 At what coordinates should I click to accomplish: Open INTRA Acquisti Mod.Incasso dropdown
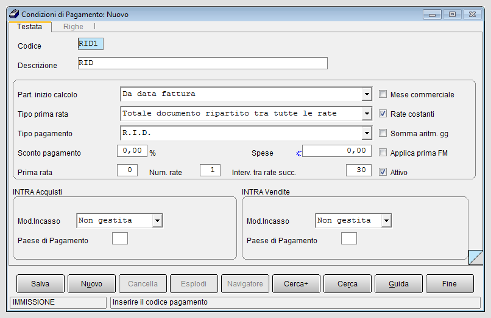pos(157,221)
